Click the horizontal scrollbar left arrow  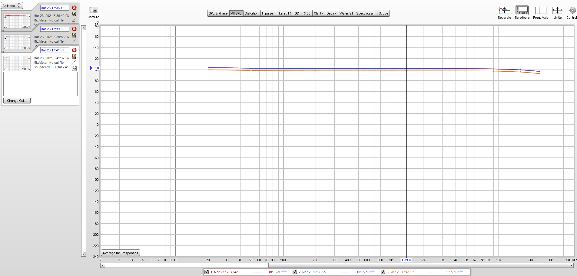point(103,265)
